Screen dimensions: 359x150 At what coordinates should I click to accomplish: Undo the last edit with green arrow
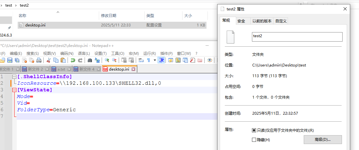(x=73, y=60)
